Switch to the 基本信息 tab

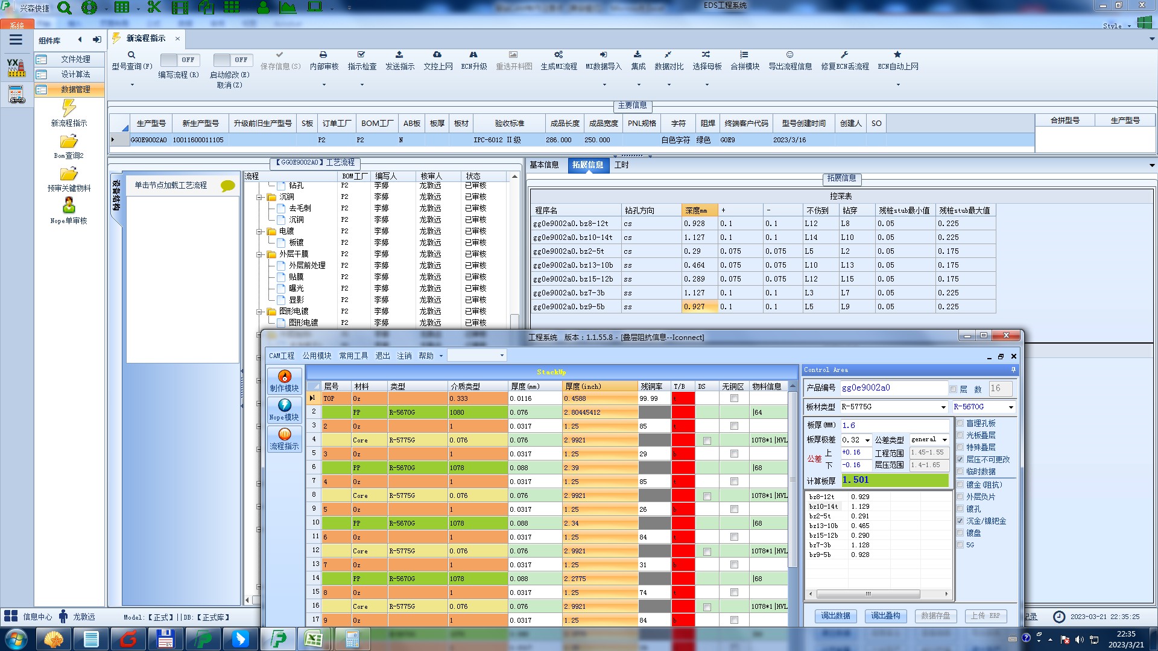(543, 165)
